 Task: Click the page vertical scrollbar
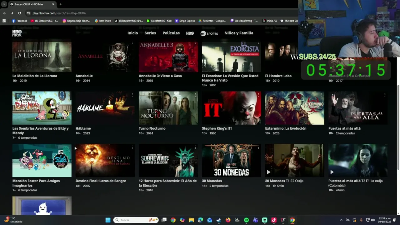[398, 127]
